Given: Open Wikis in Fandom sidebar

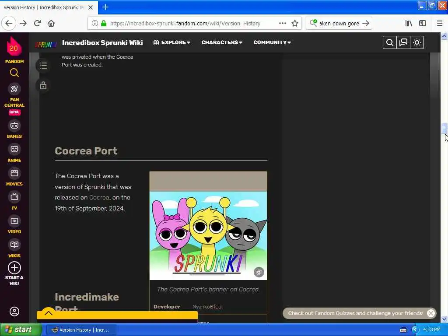Looking at the screenshot, I should tap(14, 249).
